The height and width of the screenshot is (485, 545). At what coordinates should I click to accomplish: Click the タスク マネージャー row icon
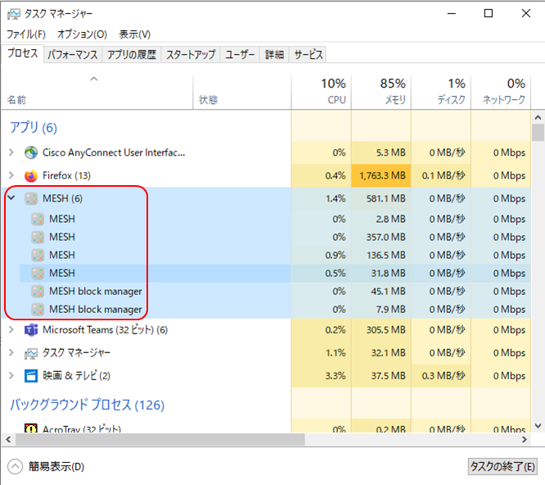point(31,353)
